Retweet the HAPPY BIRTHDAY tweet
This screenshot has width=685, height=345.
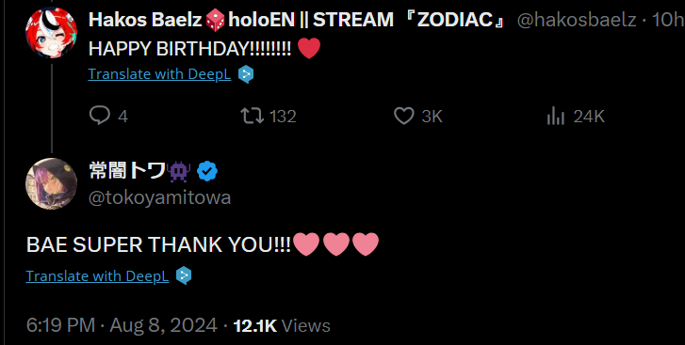pyautogui.click(x=253, y=116)
